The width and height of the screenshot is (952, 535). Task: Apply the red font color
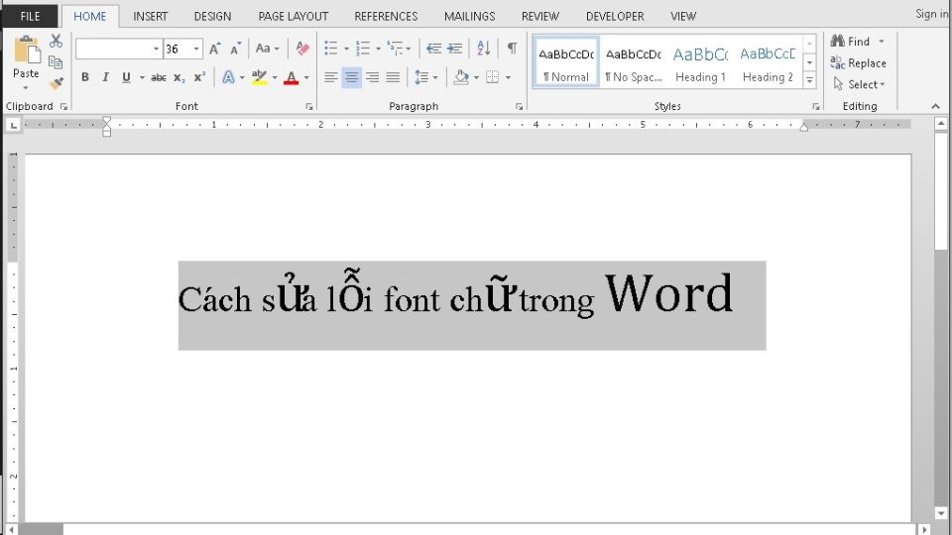(x=292, y=77)
